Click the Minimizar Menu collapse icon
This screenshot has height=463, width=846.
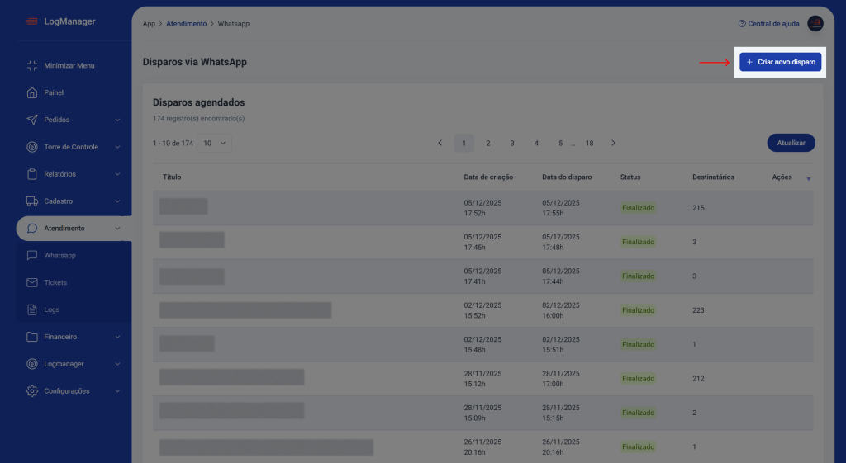(x=32, y=65)
